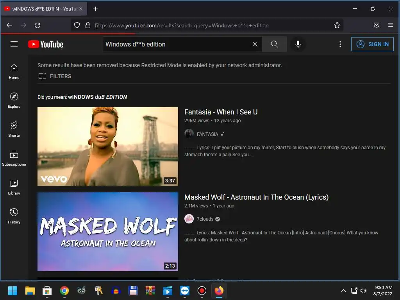The width and height of the screenshot is (400, 300).
Task: Show hidden tray icons chevron
Action: click(343, 291)
